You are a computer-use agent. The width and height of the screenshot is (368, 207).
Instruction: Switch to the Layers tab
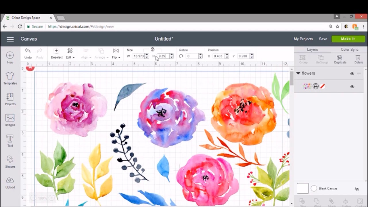[312, 49]
